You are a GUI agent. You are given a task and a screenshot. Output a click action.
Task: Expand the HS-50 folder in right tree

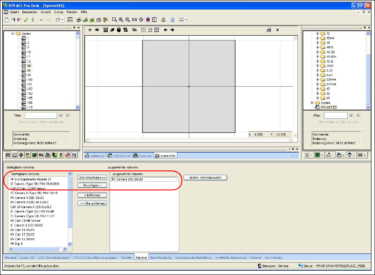318,52
